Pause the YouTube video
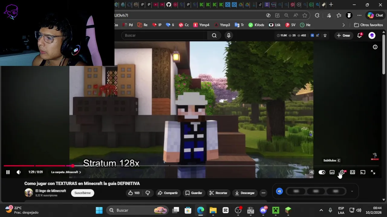Viewport: 387px width, 217px height. point(8,172)
